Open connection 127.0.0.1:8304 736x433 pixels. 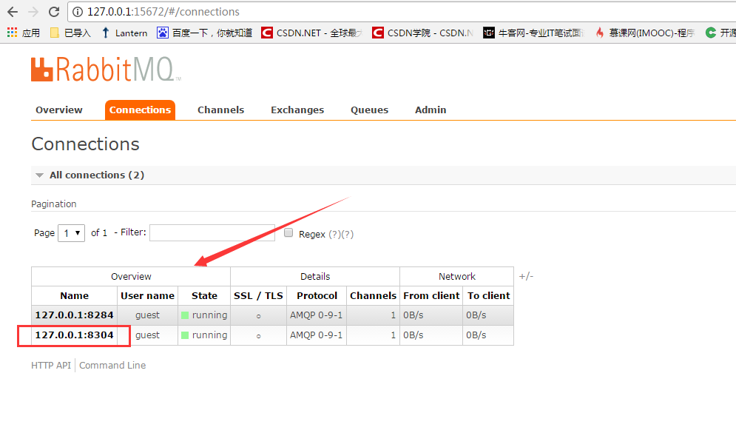(x=74, y=335)
